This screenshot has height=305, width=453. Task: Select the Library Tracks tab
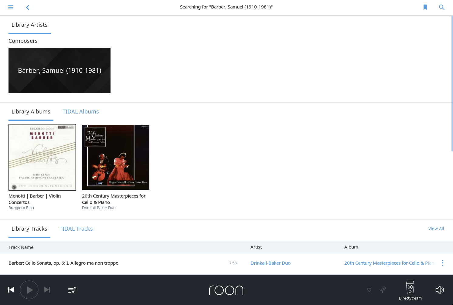[29, 229]
